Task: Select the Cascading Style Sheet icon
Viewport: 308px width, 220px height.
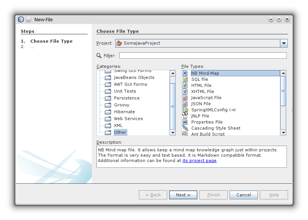Action: [185, 128]
